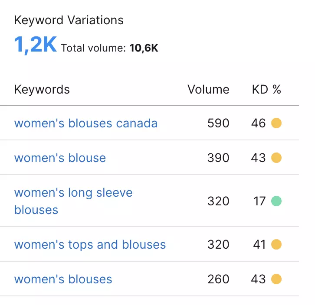This screenshot has height=305, width=315.
Task: Click the 390 volume value
Action: pyautogui.click(x=218, y=158)
